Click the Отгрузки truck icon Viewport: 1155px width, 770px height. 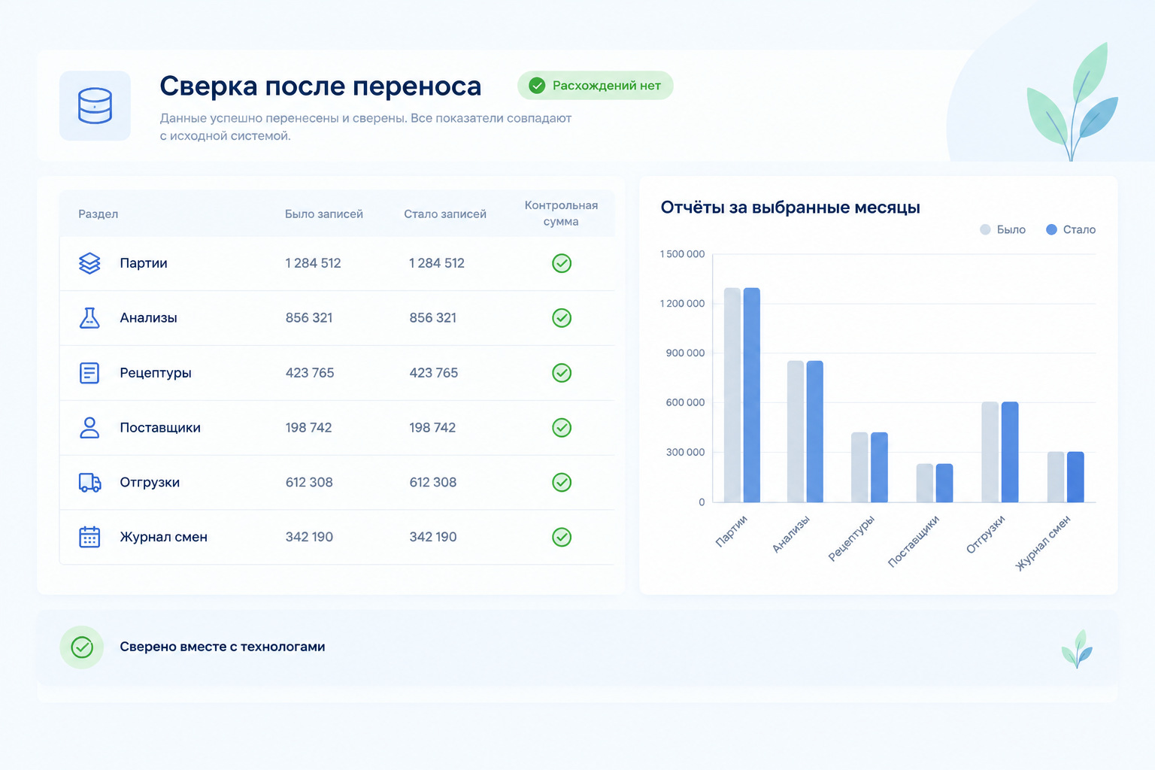90,483
